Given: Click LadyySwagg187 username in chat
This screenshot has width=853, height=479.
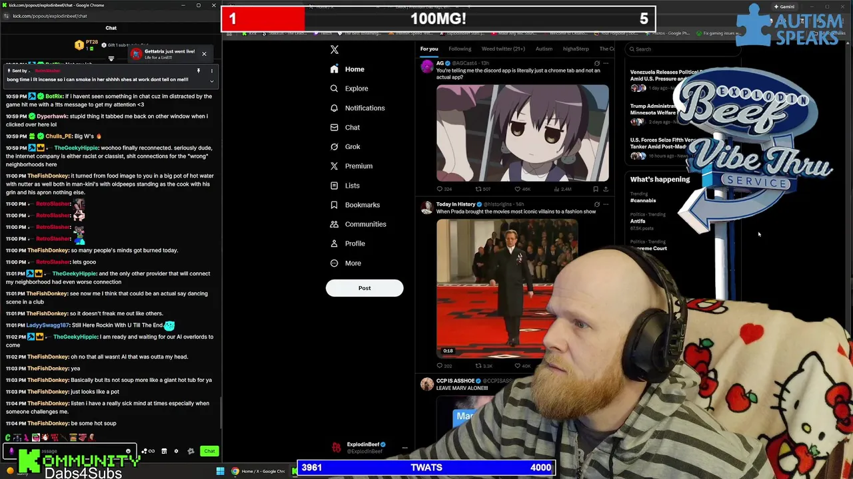Looking at the screenshot, I should 47,325.
